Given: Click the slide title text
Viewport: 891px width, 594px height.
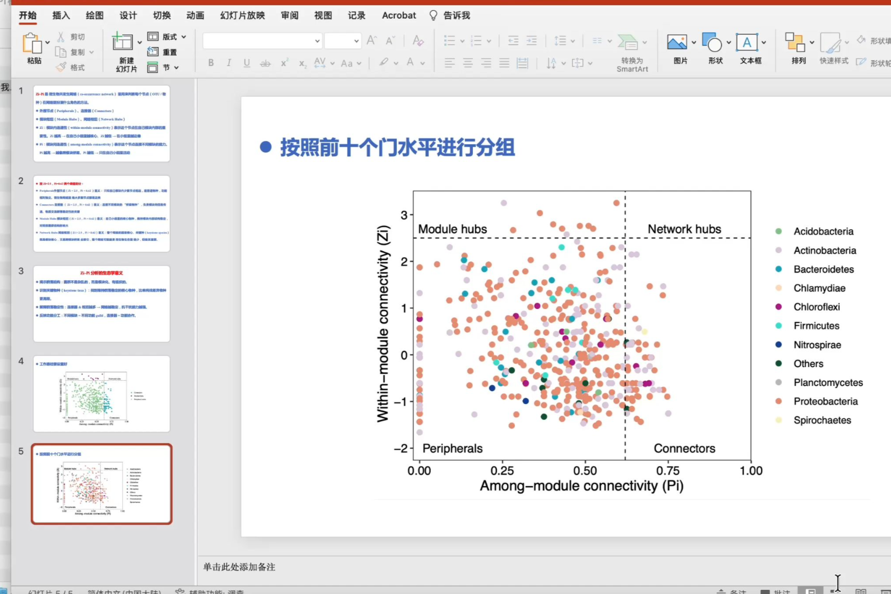Looking at the screenshot, I should (397, 147).
